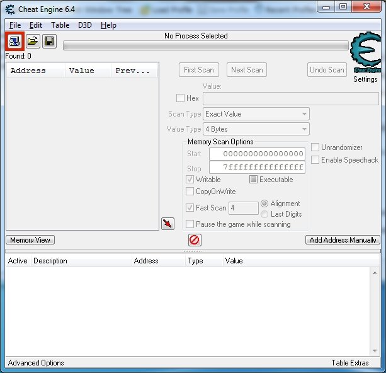Open the D3D menu

[84, 25]
